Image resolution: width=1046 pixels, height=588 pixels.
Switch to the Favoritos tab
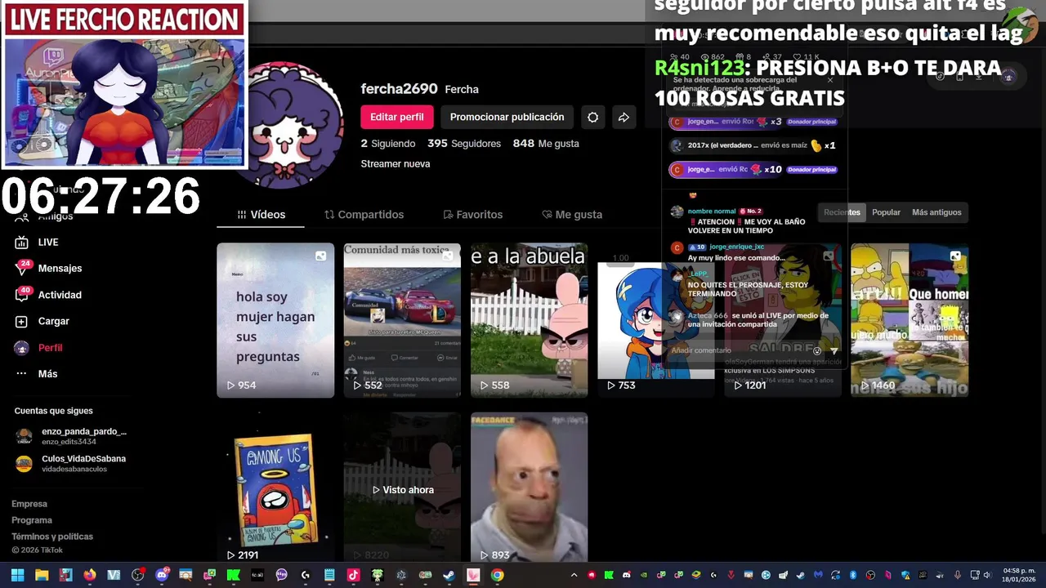coord(472,215)
